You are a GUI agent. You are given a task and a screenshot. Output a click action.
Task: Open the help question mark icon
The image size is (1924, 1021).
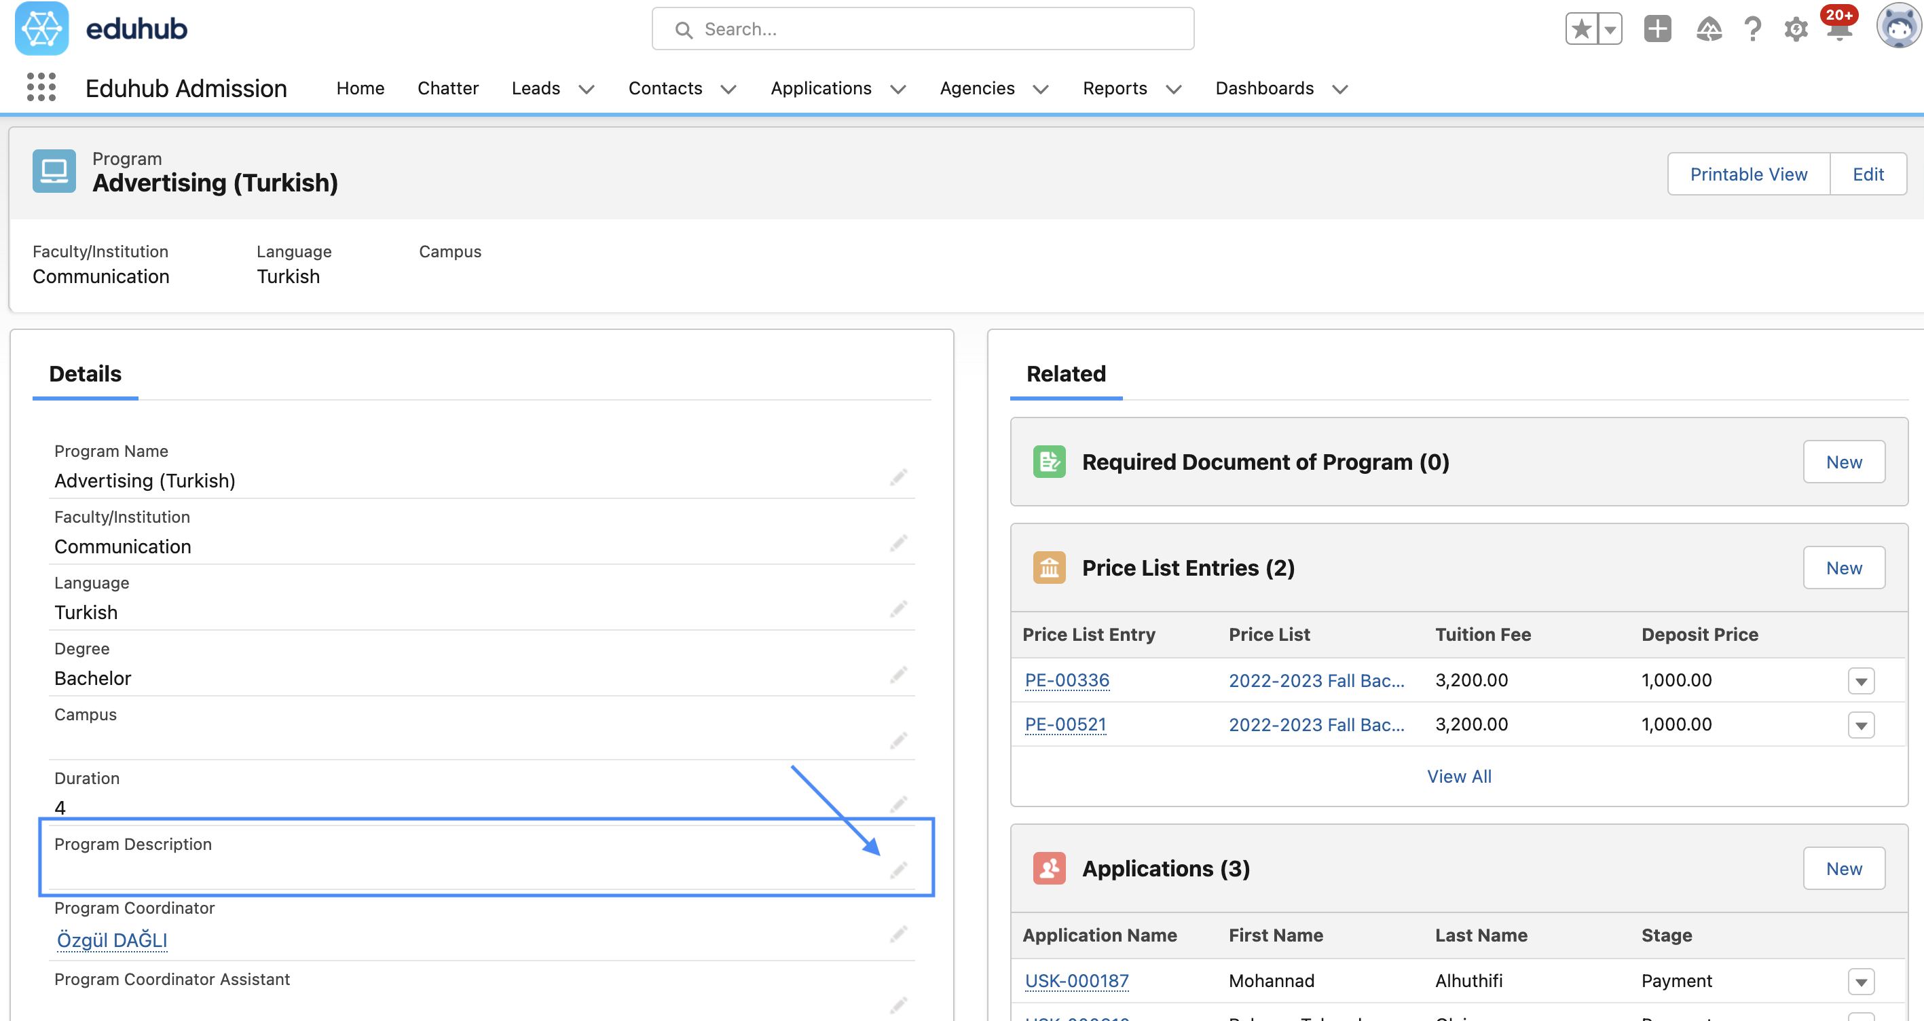click(1752, 29)
